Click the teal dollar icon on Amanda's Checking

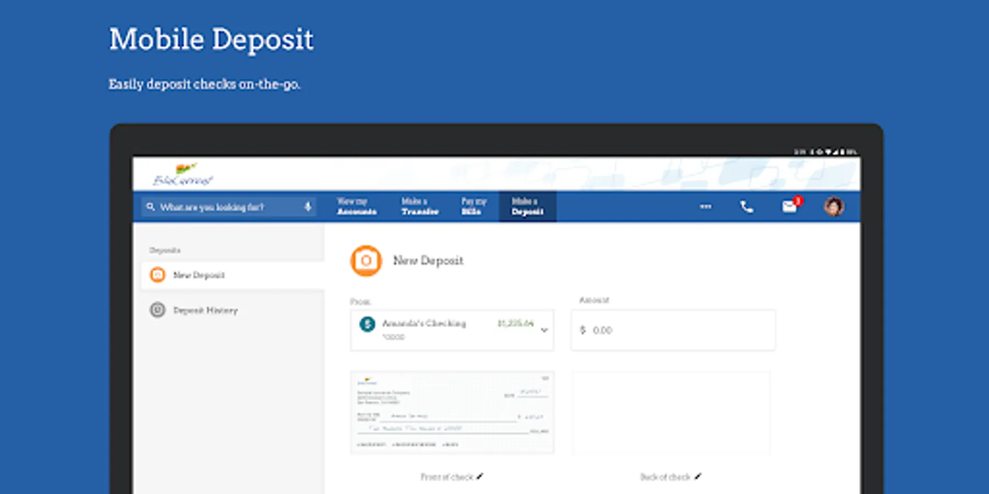[367, 324]
